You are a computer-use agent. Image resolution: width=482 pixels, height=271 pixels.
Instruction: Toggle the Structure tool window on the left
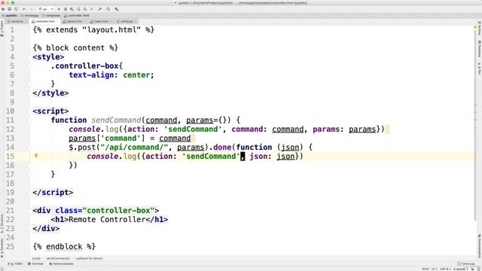(x=2, y=224)
